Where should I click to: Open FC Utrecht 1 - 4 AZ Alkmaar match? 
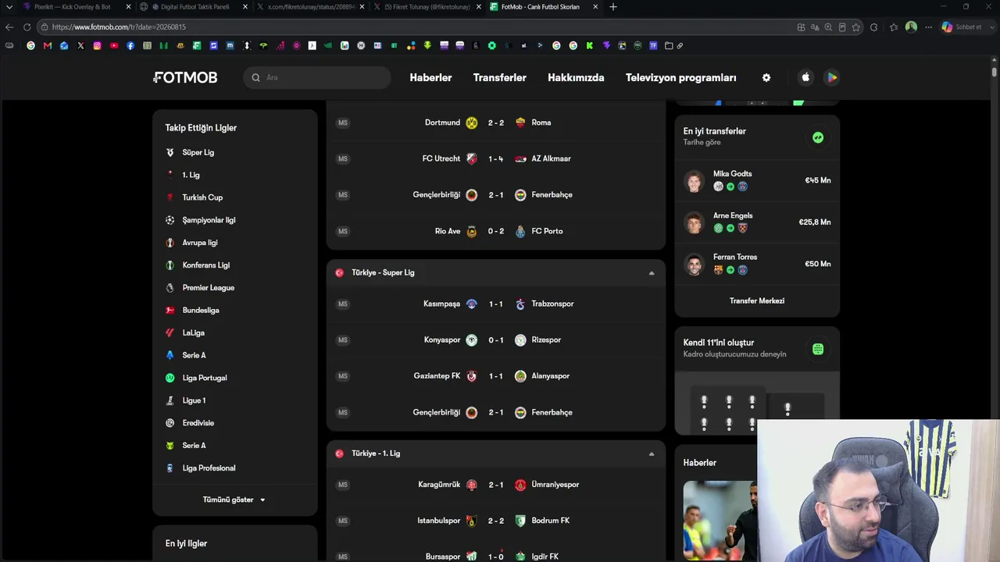(x=496, y=158)
